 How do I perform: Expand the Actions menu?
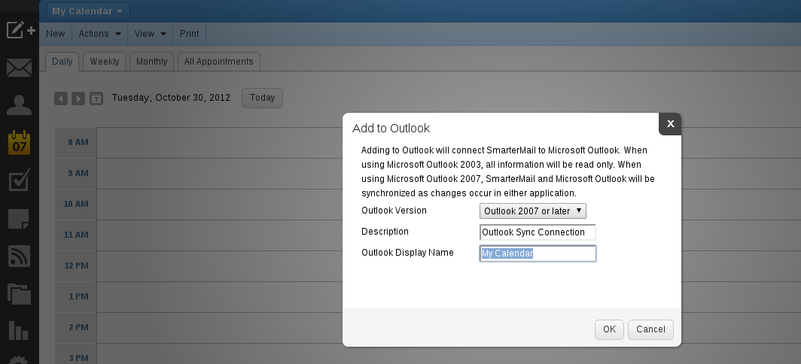click(99, 34)
